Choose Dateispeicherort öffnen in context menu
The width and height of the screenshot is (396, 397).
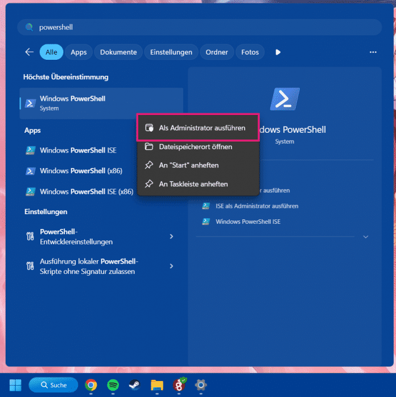198,147
